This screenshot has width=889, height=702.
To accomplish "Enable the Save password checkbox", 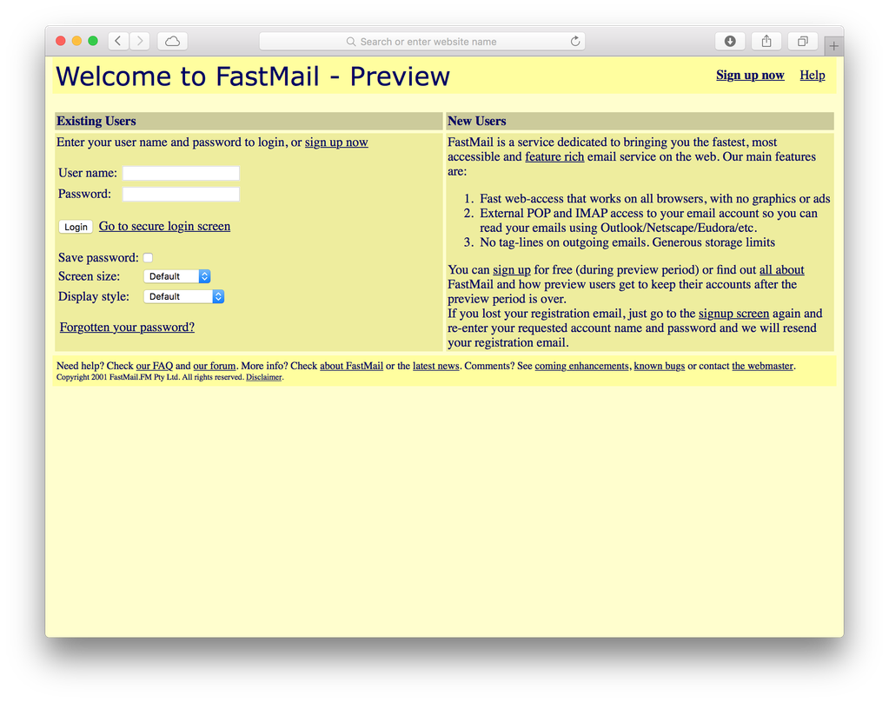I will [x=147, y=257].
